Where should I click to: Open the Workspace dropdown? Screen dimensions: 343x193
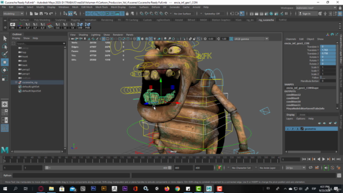tap(316, 8)
